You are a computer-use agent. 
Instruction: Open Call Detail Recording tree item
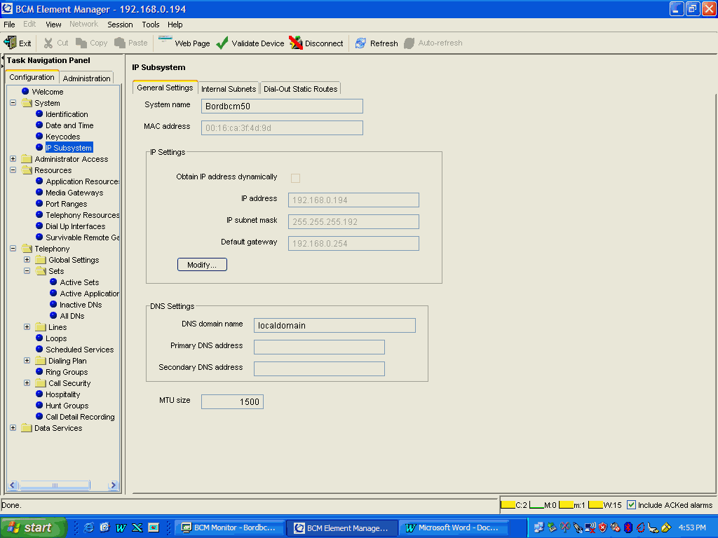pos(80,417)
